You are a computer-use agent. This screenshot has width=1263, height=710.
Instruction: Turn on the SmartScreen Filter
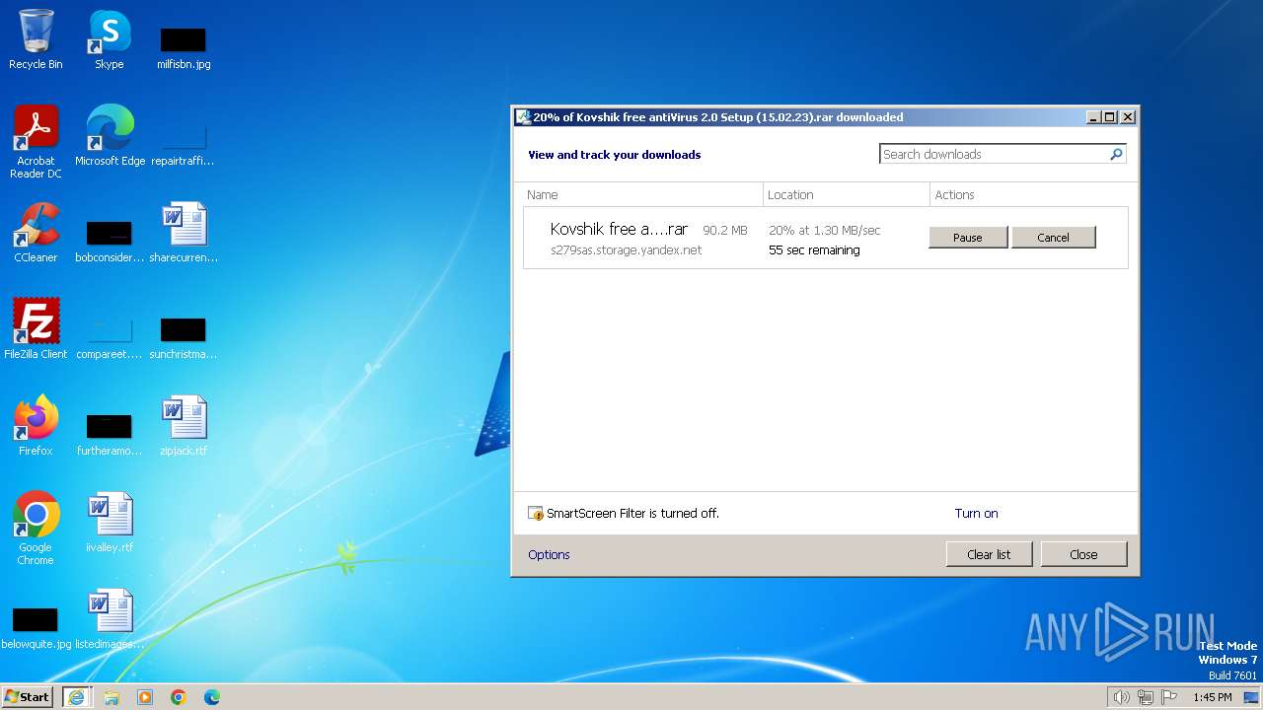pyautogui.click(x=976, y=513)
